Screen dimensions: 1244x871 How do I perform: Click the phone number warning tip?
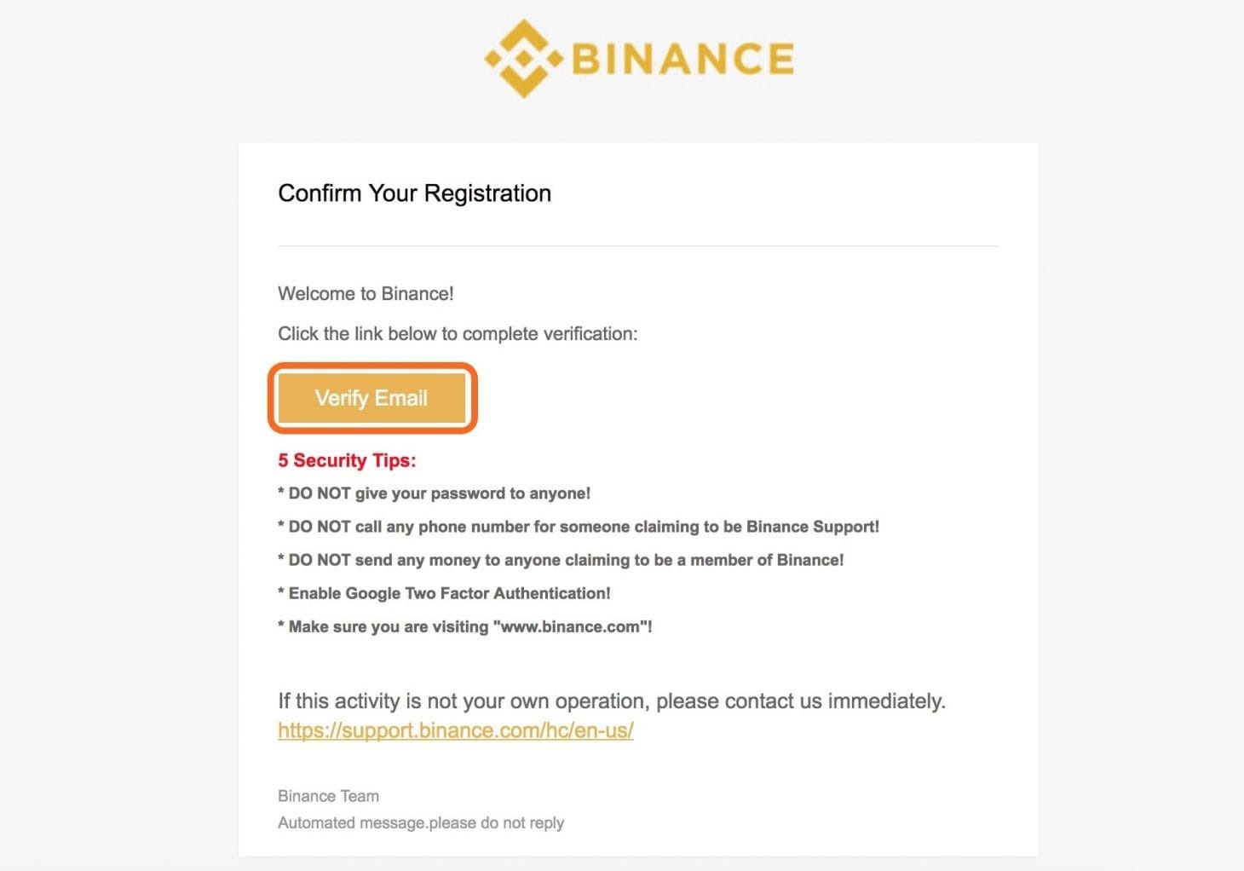[579, 527]
